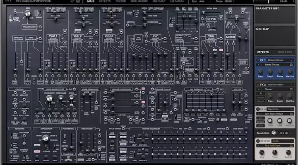Toggle the FX 2 power button
Screen dimensions: 298x165
click(258, 85)
